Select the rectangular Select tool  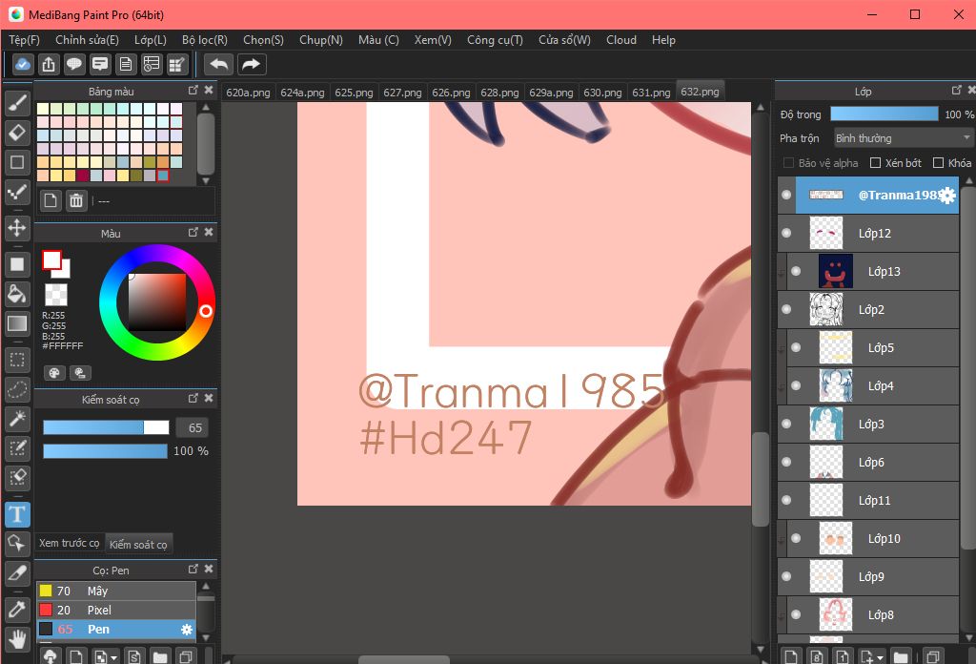point(17,360)
